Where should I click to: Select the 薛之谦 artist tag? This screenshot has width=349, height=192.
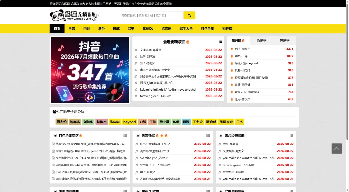click(164, 122)
